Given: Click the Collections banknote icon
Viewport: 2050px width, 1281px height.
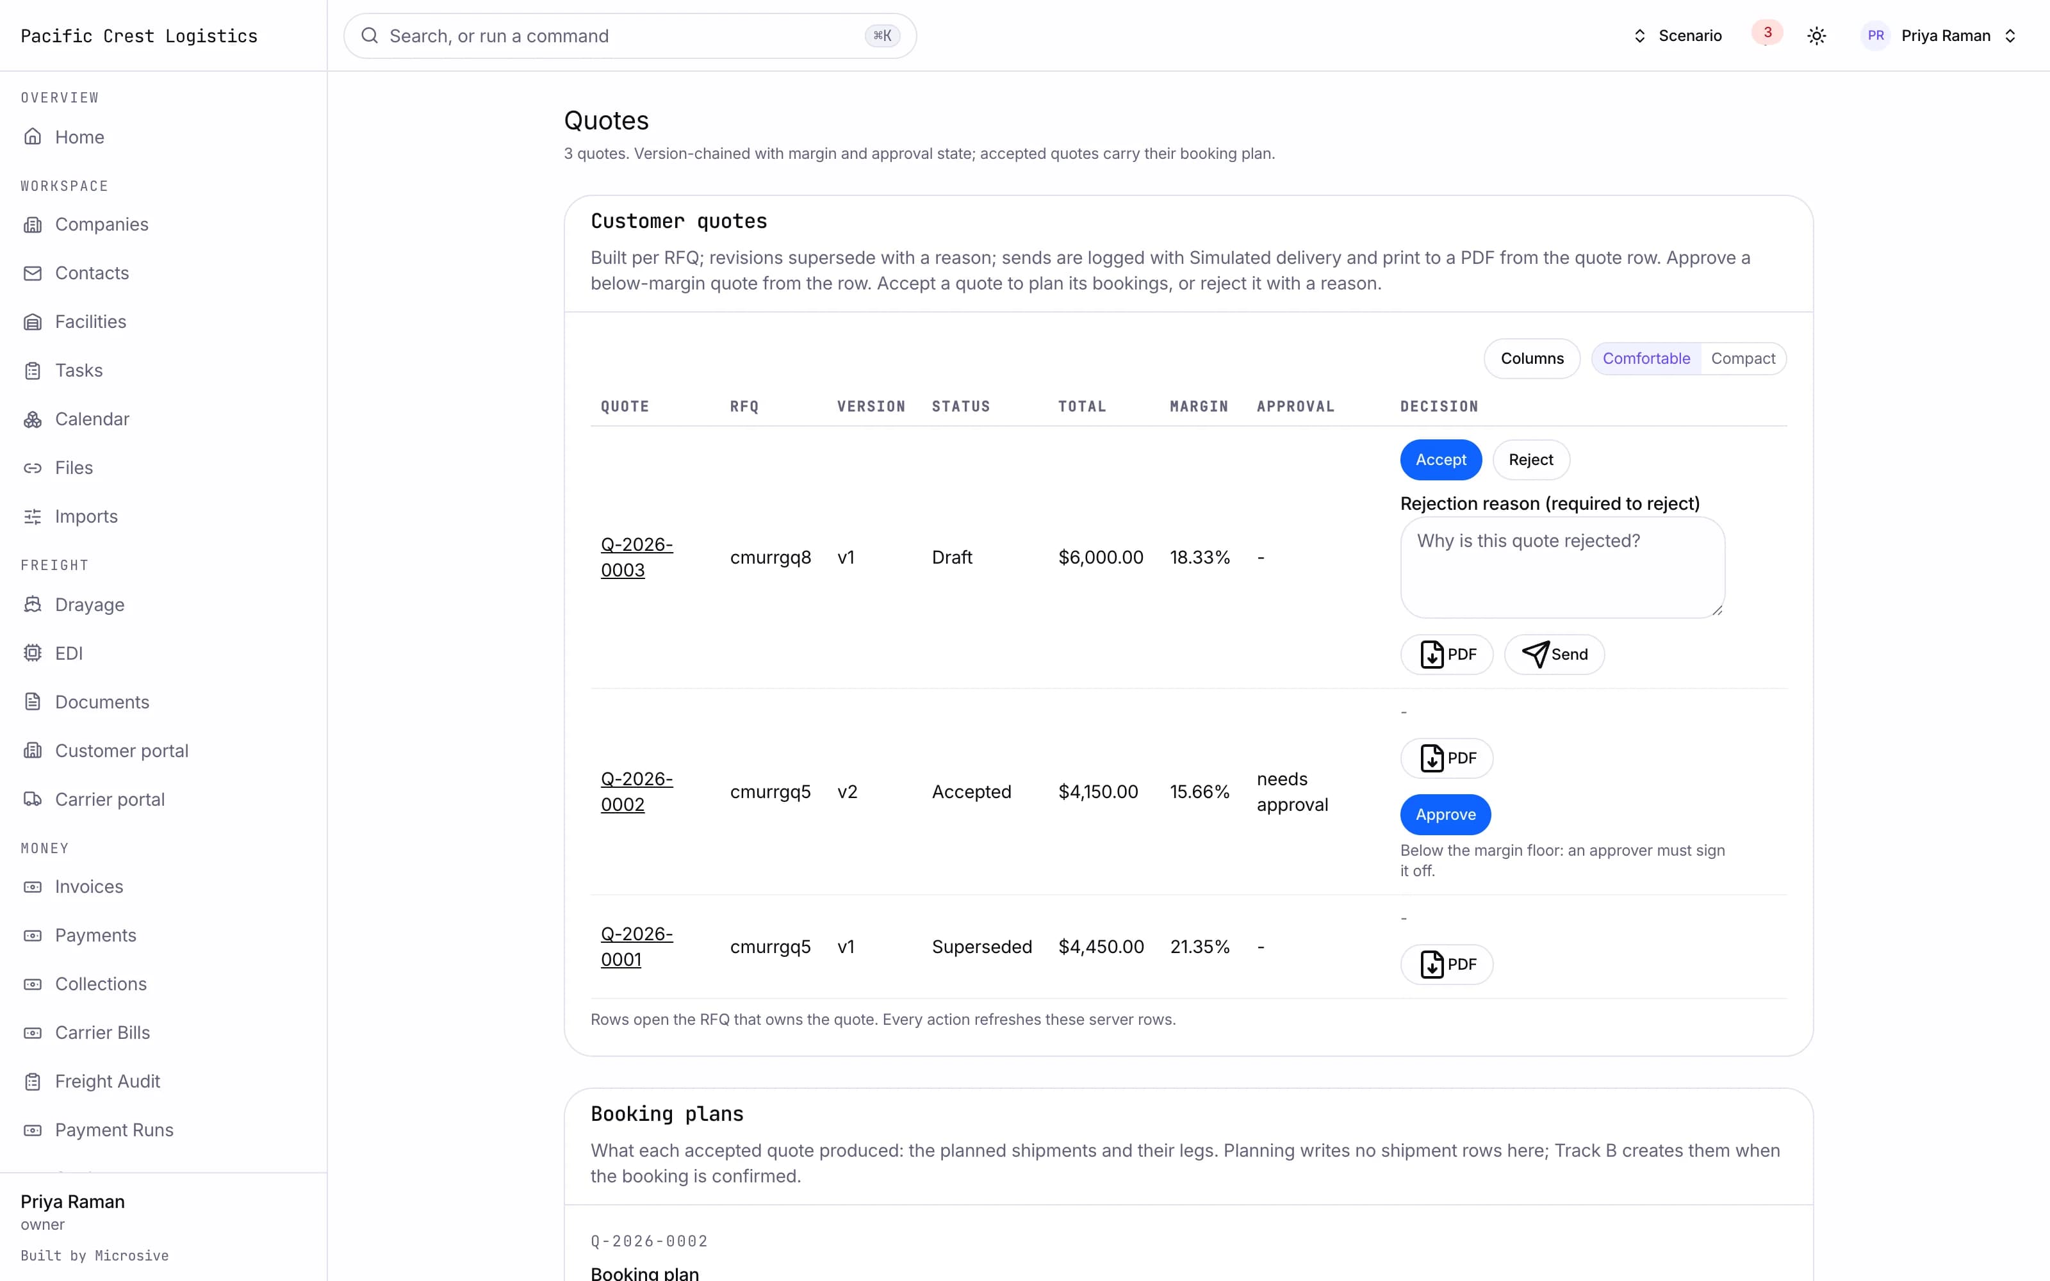Looking at the screenshot, I should pos(32,984).
